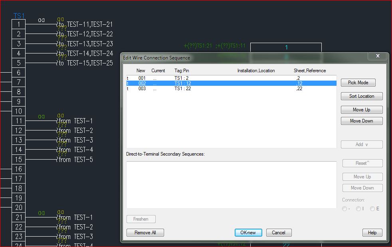Select sequence row 003 TS1 : 22
The width and height of the screenshot is (392, 247).
click(x=231, y=89)
